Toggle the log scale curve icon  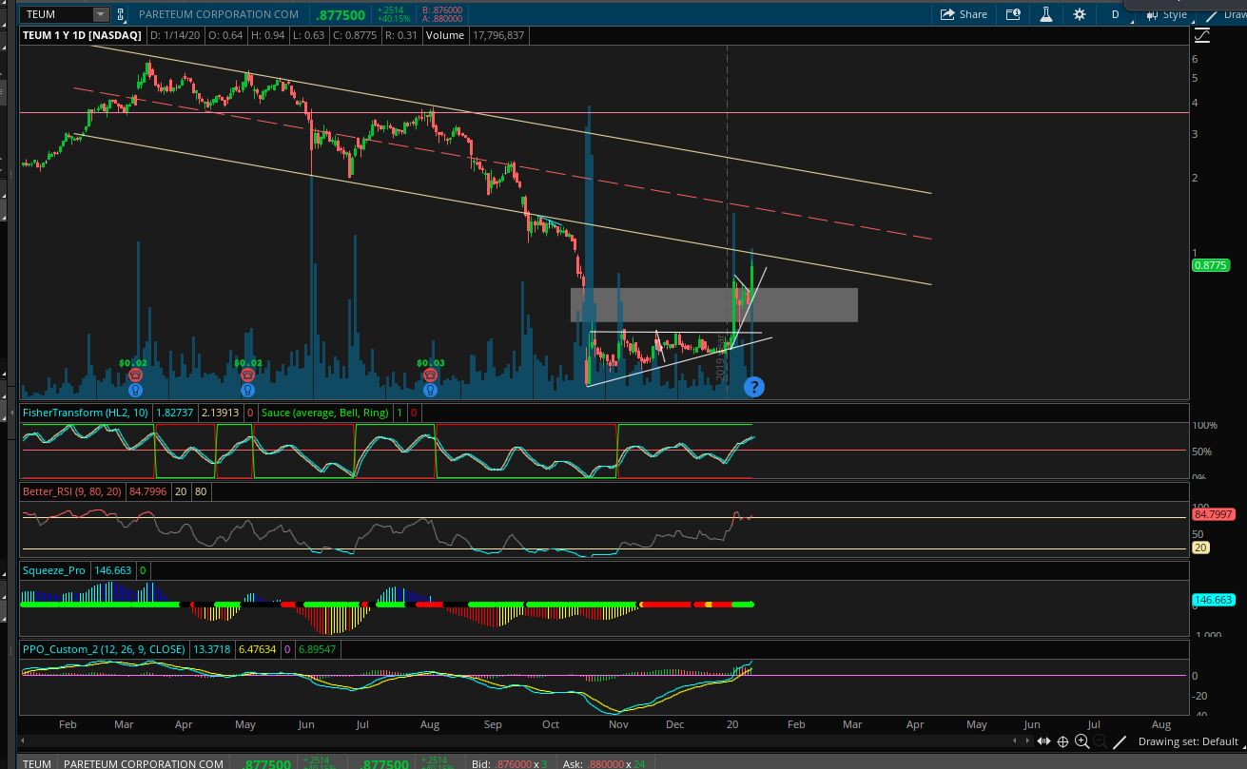[1202, 35]
